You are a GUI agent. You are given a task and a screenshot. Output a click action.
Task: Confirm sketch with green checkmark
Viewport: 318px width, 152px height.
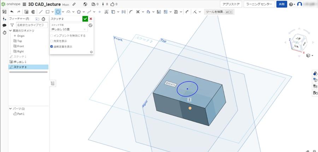click(x=85, y=19)
